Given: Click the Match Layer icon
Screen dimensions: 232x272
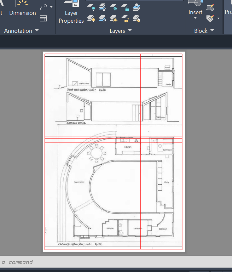Looking at the screenshot, I should tap(136, 19).
